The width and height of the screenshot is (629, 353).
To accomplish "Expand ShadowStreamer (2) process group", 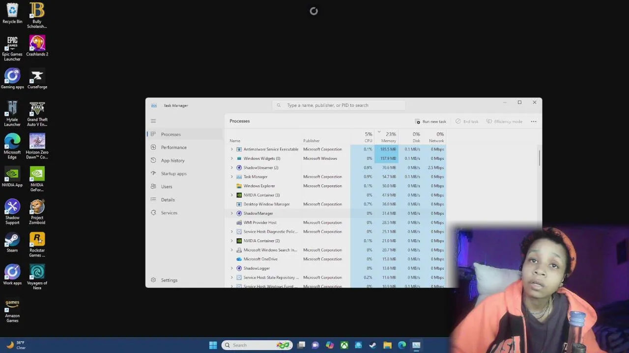I will (232, 168).
